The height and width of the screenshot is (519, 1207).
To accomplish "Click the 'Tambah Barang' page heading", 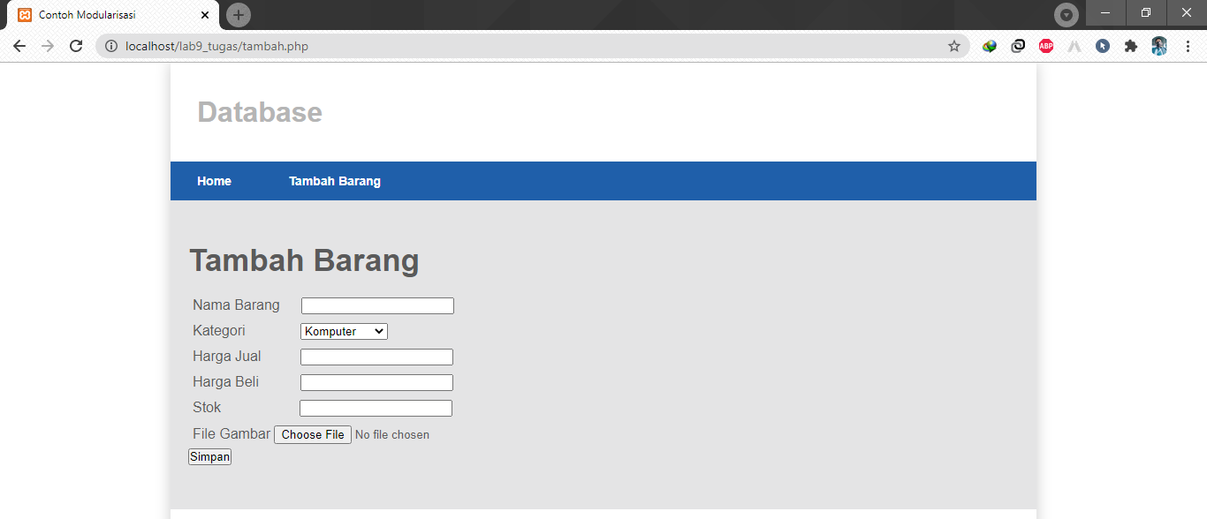I will tap(304, 260).
